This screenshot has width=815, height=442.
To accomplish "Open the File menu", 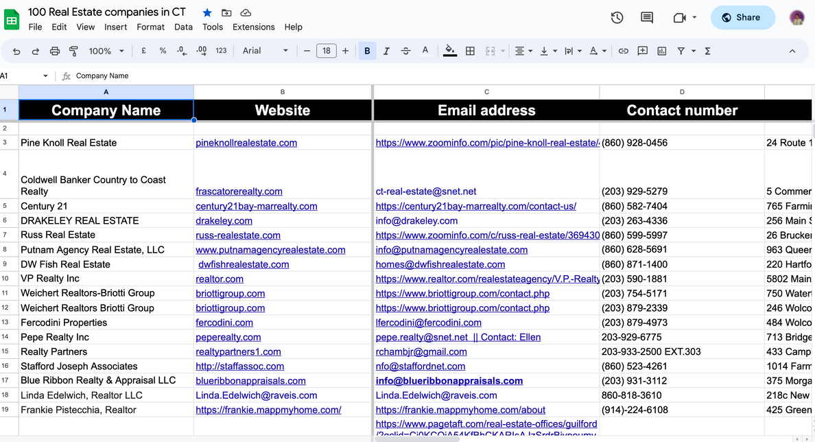I will 36,27.
